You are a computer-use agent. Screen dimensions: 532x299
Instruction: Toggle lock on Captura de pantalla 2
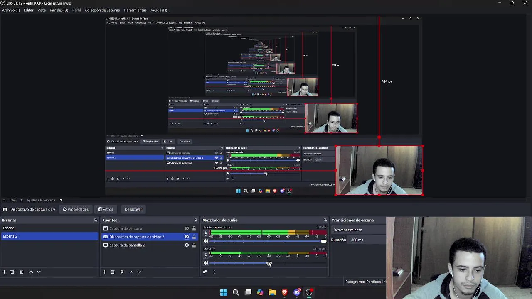point(194,245)
